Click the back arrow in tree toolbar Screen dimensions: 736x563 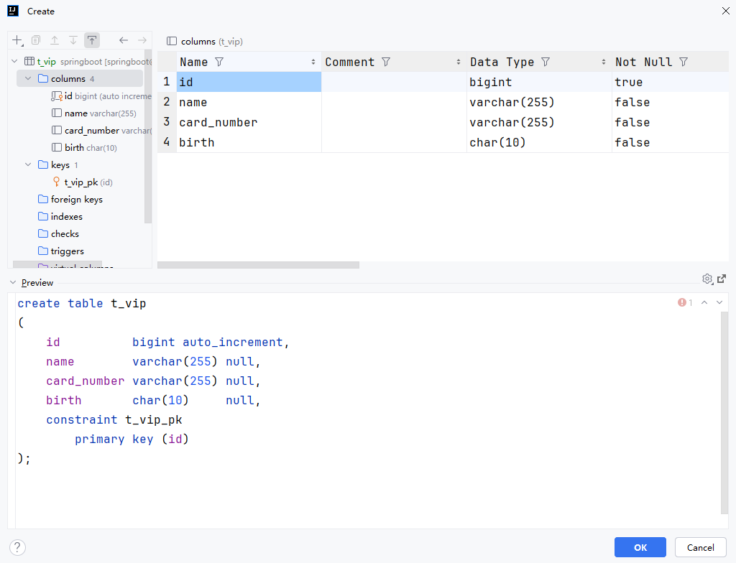[124, 41]
